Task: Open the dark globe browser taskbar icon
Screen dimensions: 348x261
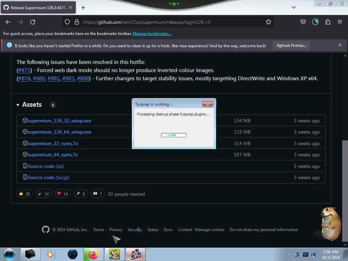Action: [x=73, y=254]
